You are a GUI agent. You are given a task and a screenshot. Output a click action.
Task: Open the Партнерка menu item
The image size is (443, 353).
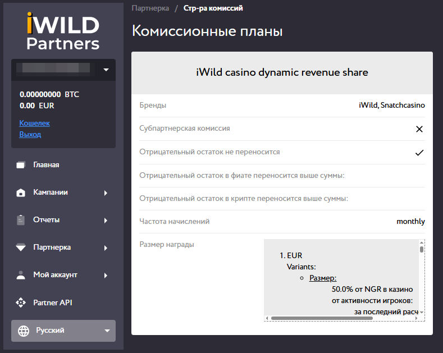pos(52,247)
